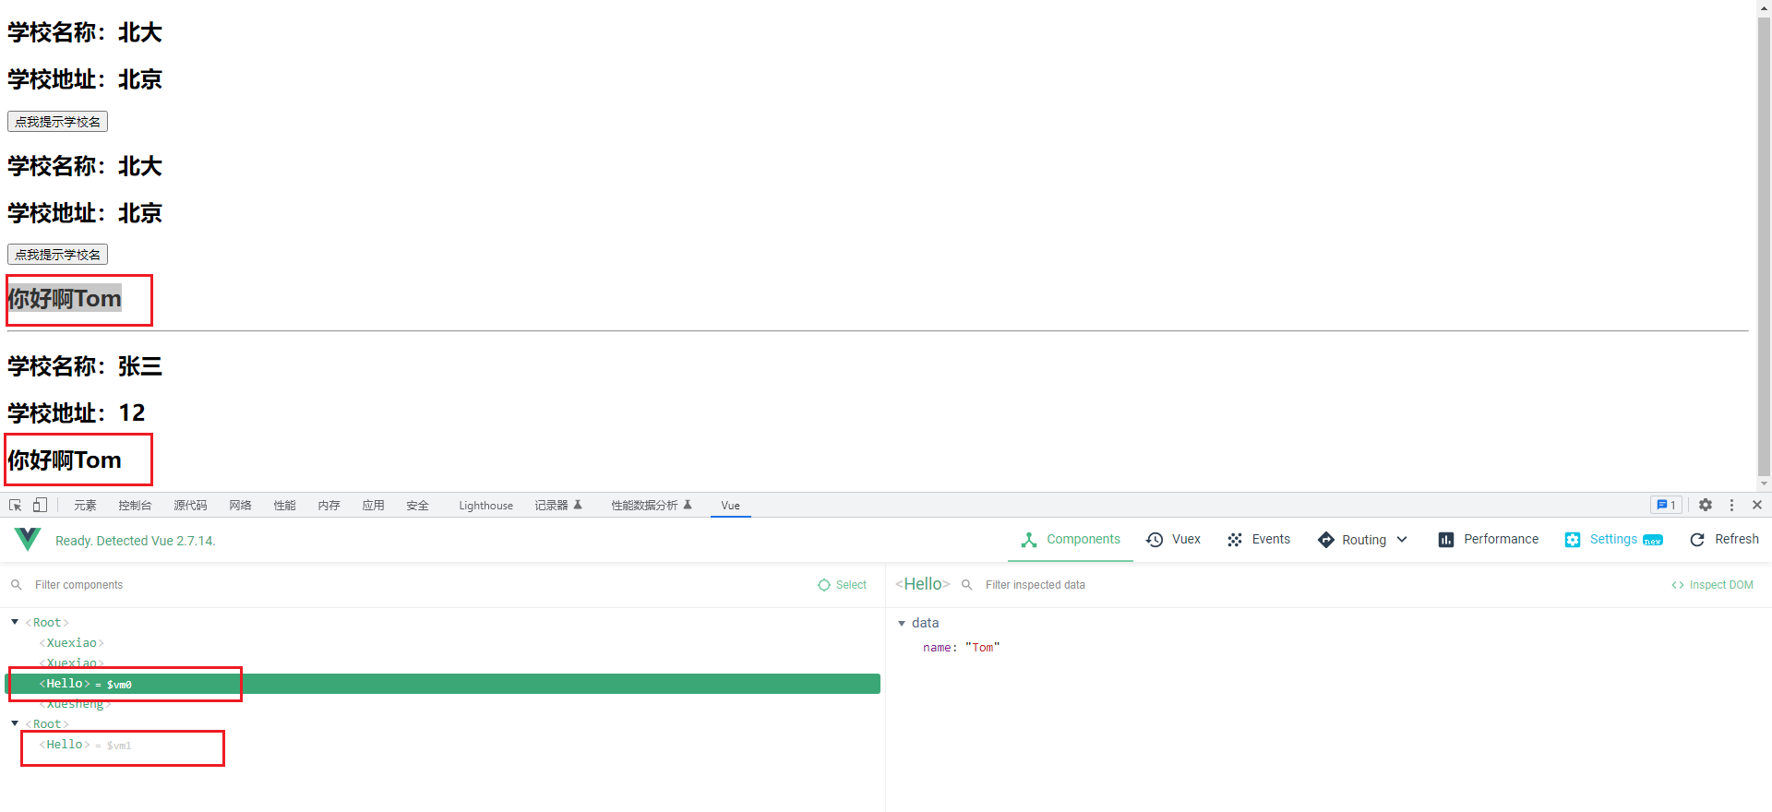Click the name: "Tom" data value
Viewport: 1772px width, 812px height.
[961, 648]
